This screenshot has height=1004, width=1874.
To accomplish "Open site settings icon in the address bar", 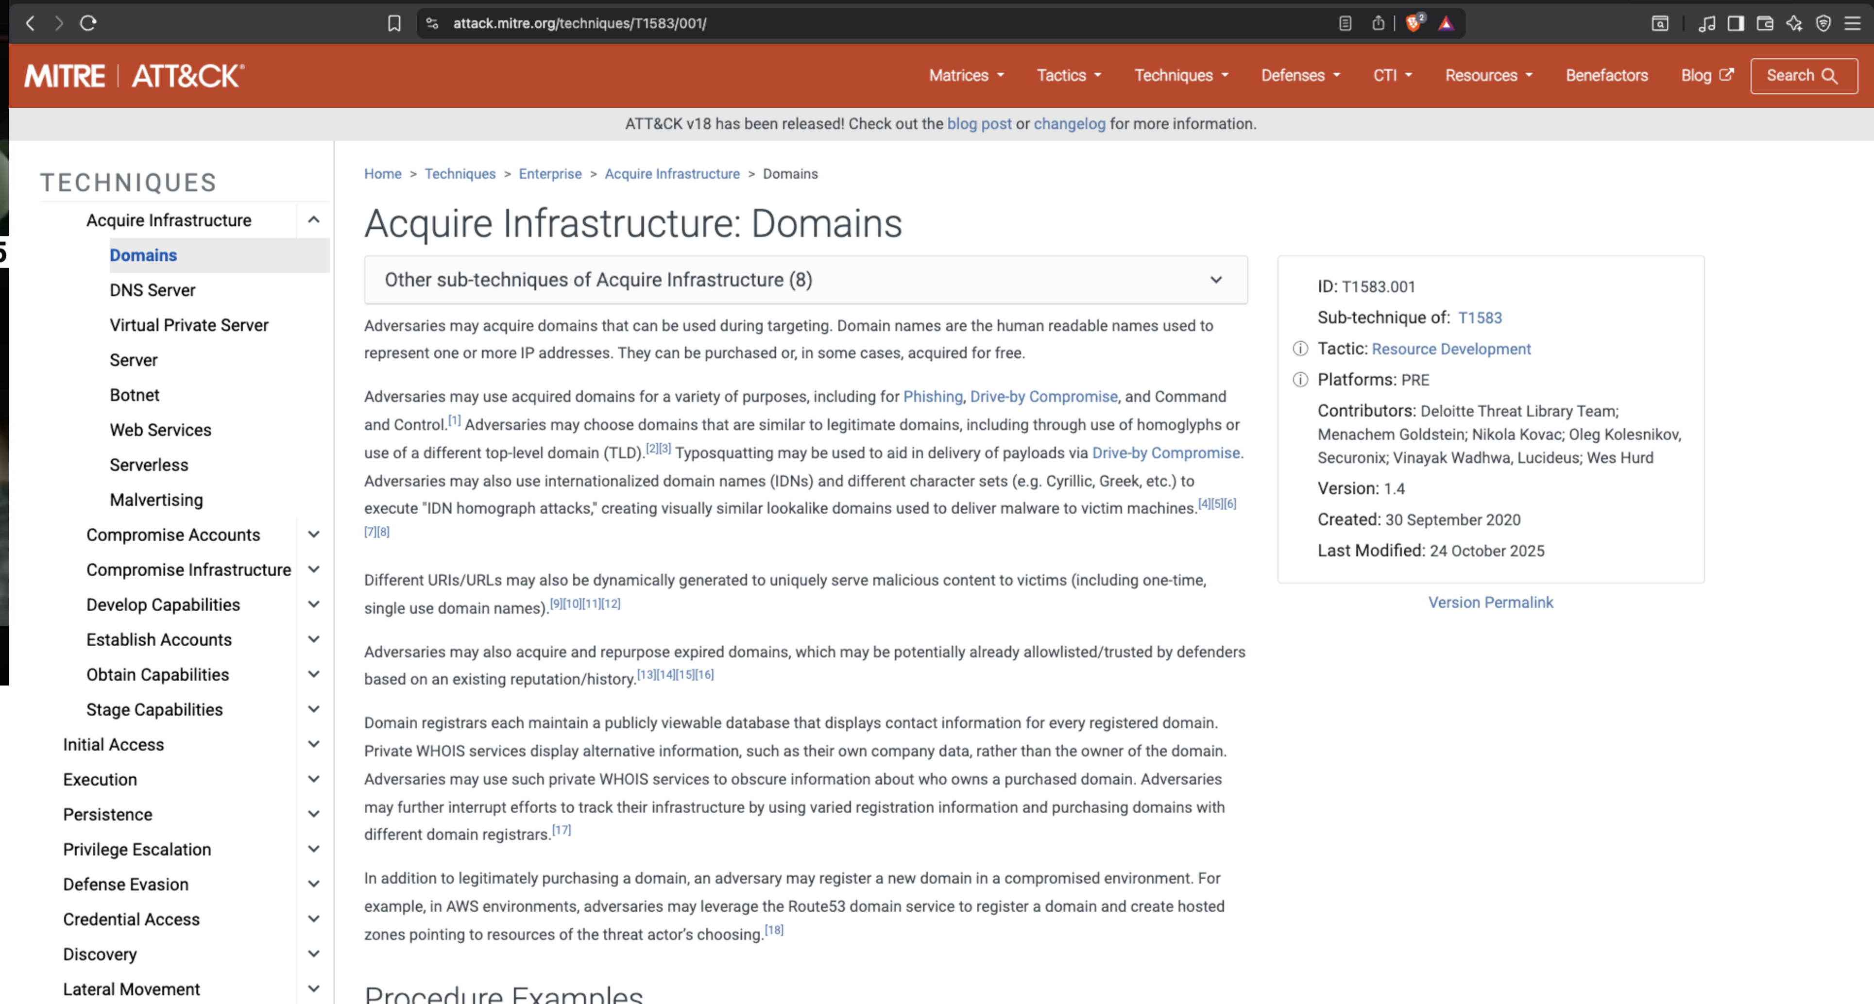I will click(432, 23).
